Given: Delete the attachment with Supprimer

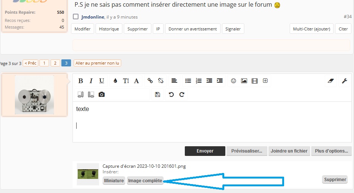Looking at the screenshot, I should [x=335, y=180].
